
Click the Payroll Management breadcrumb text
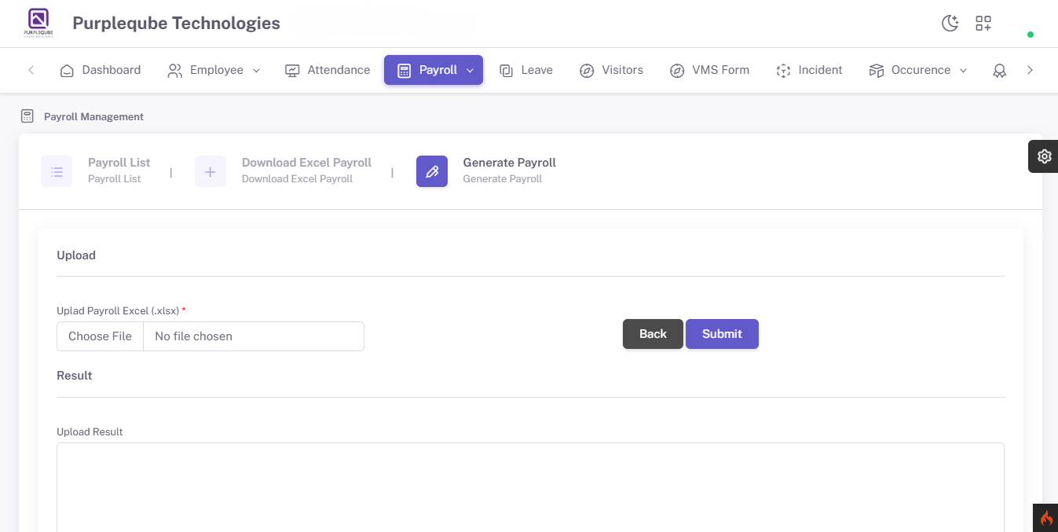pos(93,116)
